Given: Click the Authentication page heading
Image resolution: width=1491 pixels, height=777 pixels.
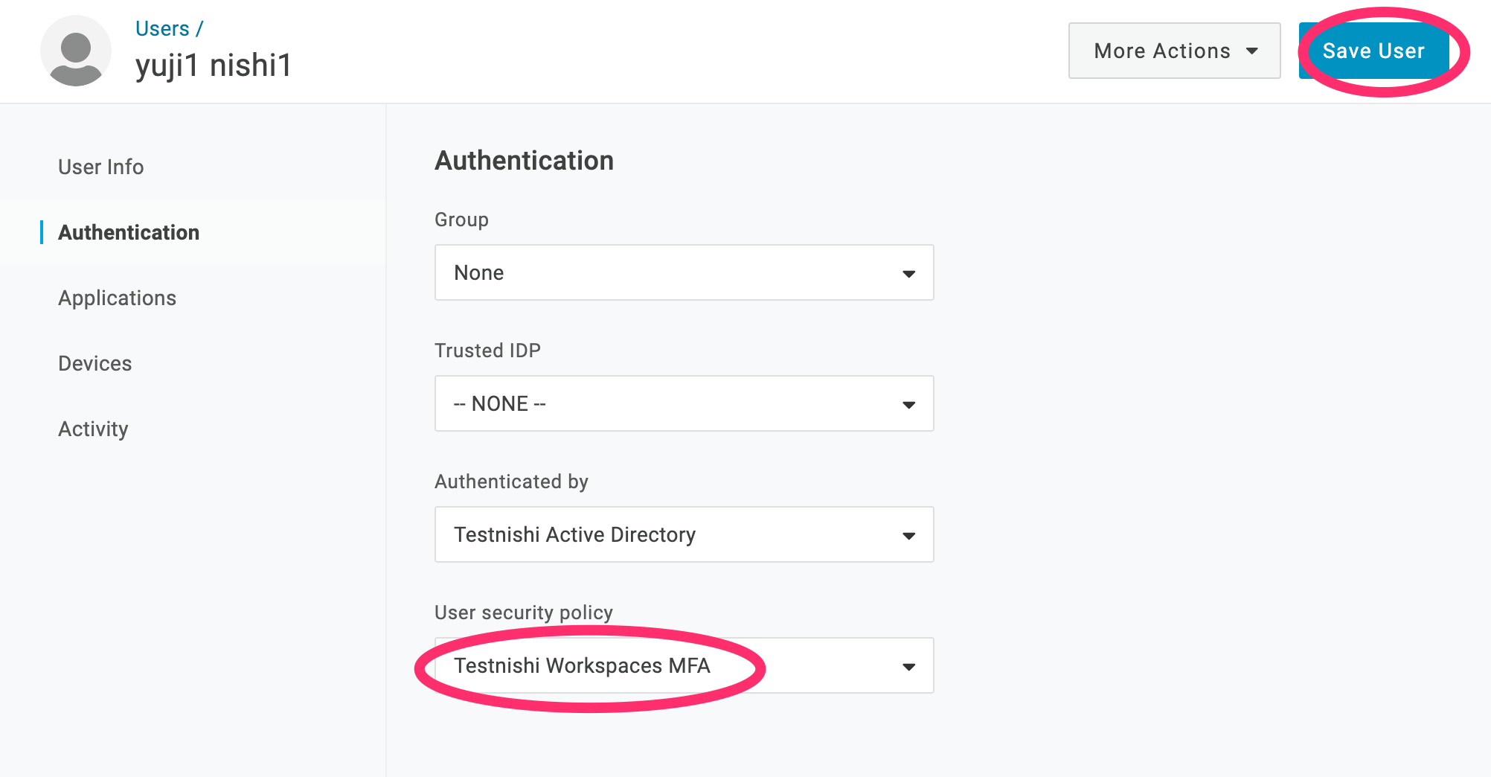Looking at the screenshot, I should tap(524, 160).
